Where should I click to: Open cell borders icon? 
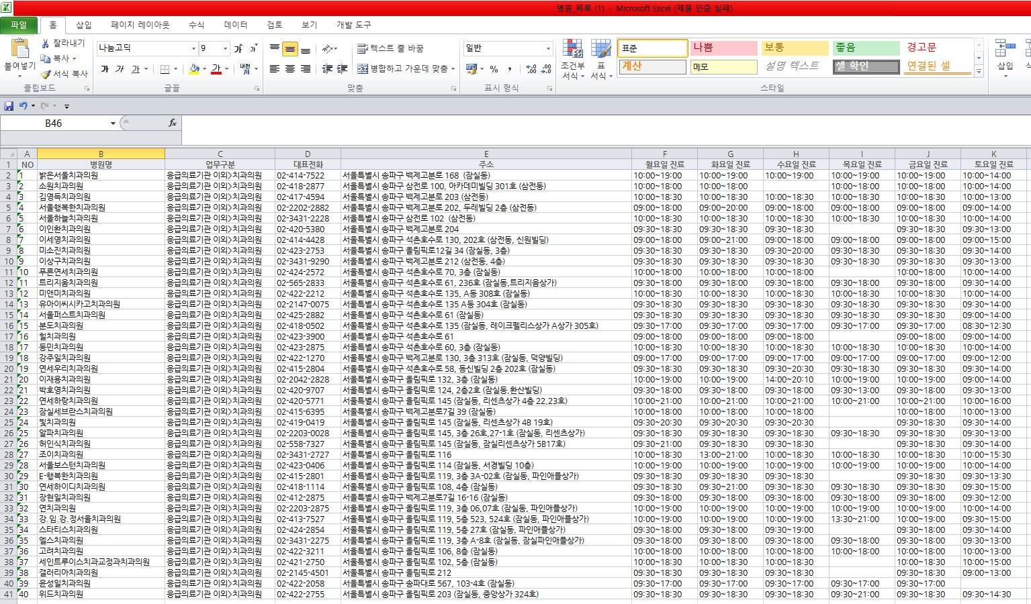point(165,68)
